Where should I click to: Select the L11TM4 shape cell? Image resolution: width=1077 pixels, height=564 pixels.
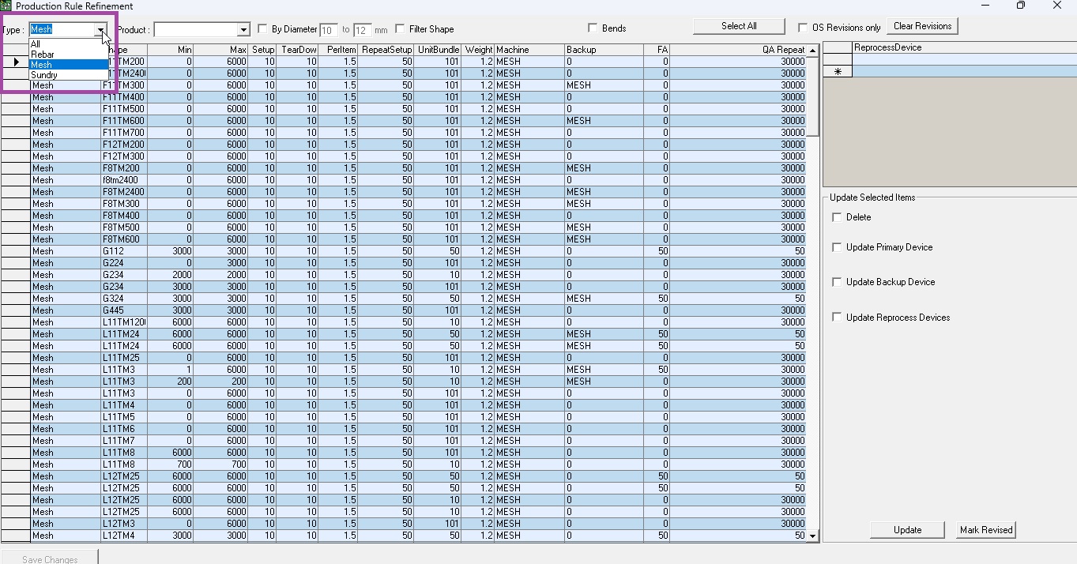coord(124,405)
